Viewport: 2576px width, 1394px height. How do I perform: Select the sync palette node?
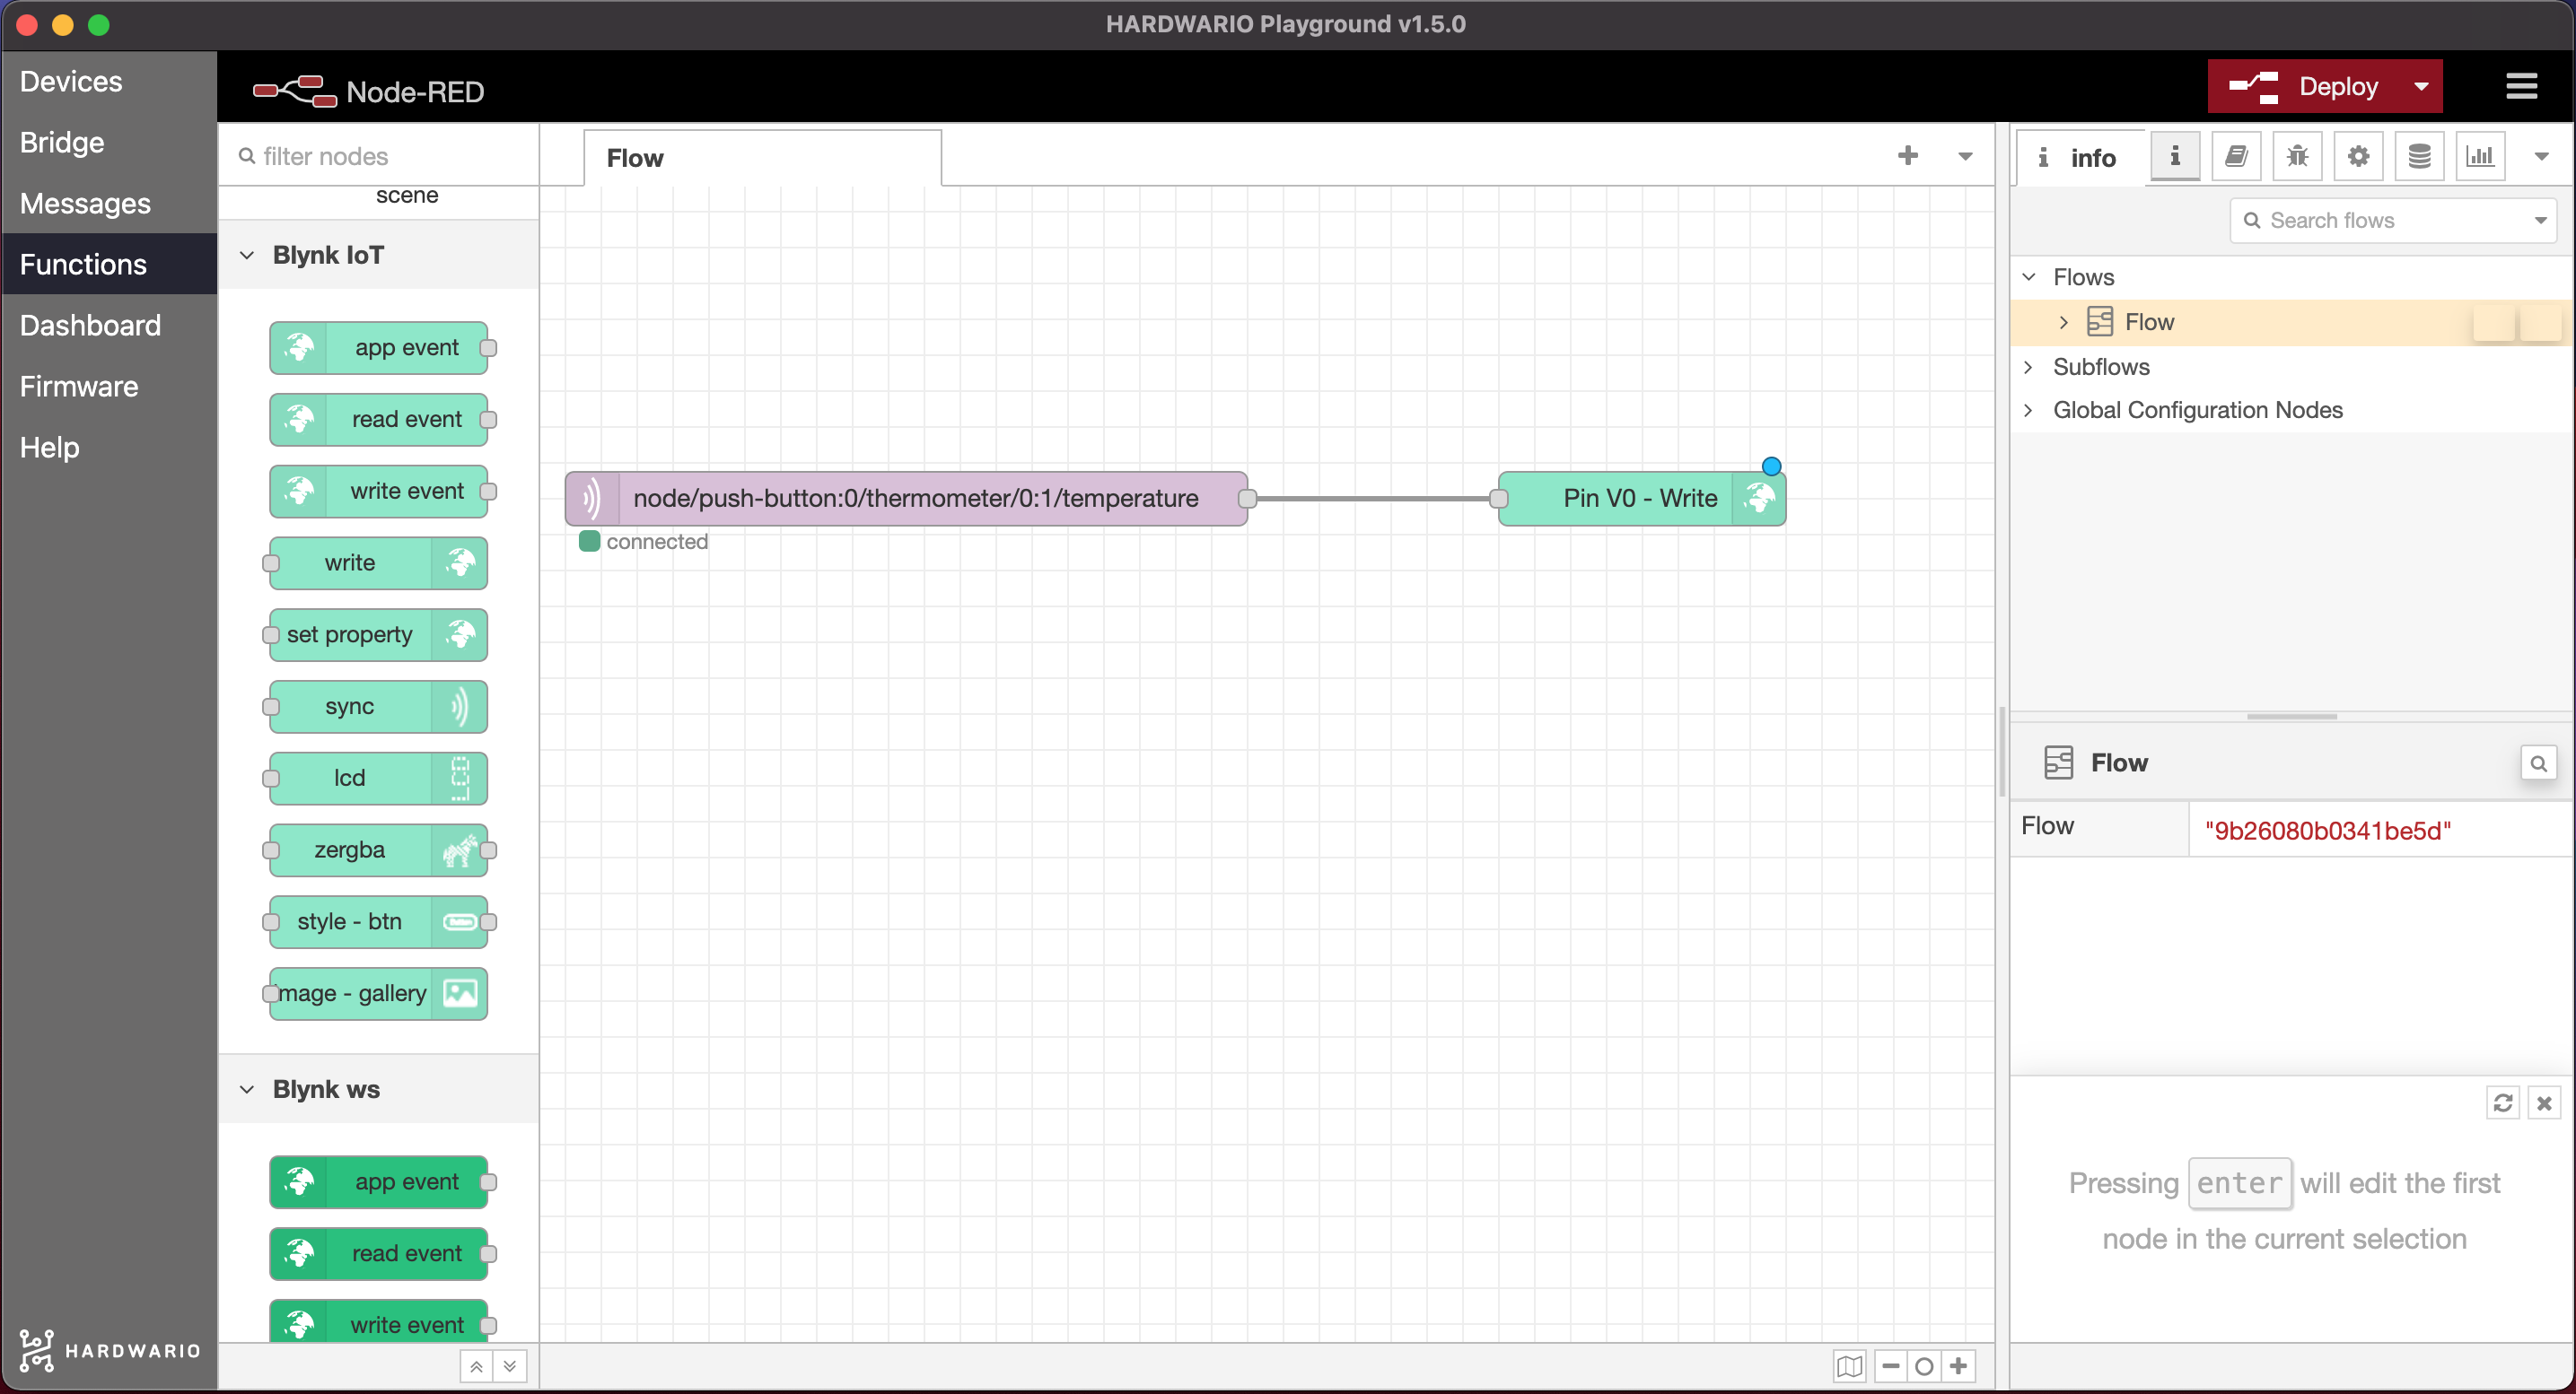pos(379,707)
